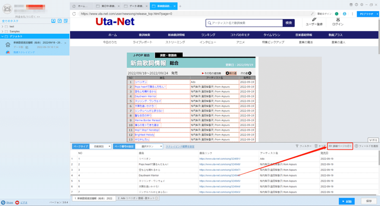380x206 pixels.
Task: Select bottom tab 1. 新曲歌詞追加情報
Action: click(x=94, y=198)
